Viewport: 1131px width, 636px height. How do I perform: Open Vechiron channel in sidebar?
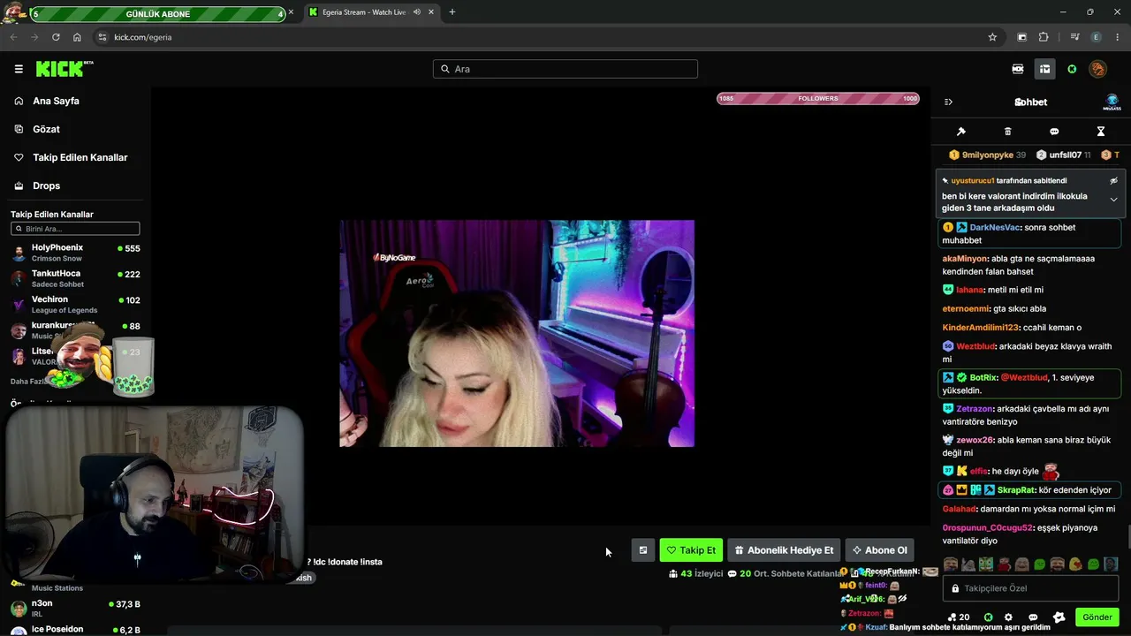pos(75,304)
